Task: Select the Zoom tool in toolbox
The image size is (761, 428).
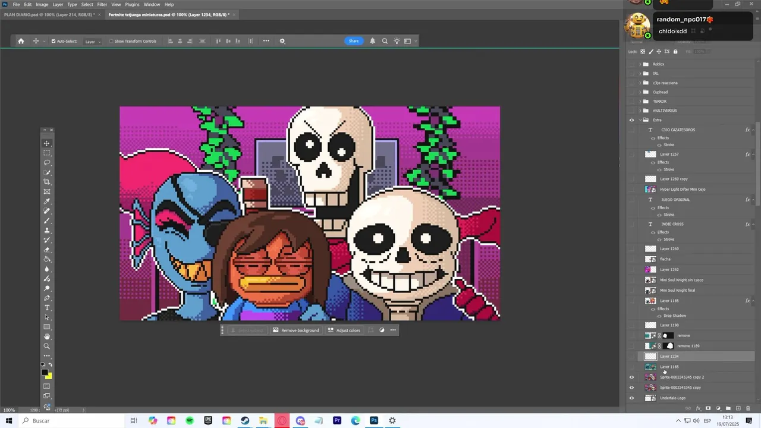Action: pos(47,346)
